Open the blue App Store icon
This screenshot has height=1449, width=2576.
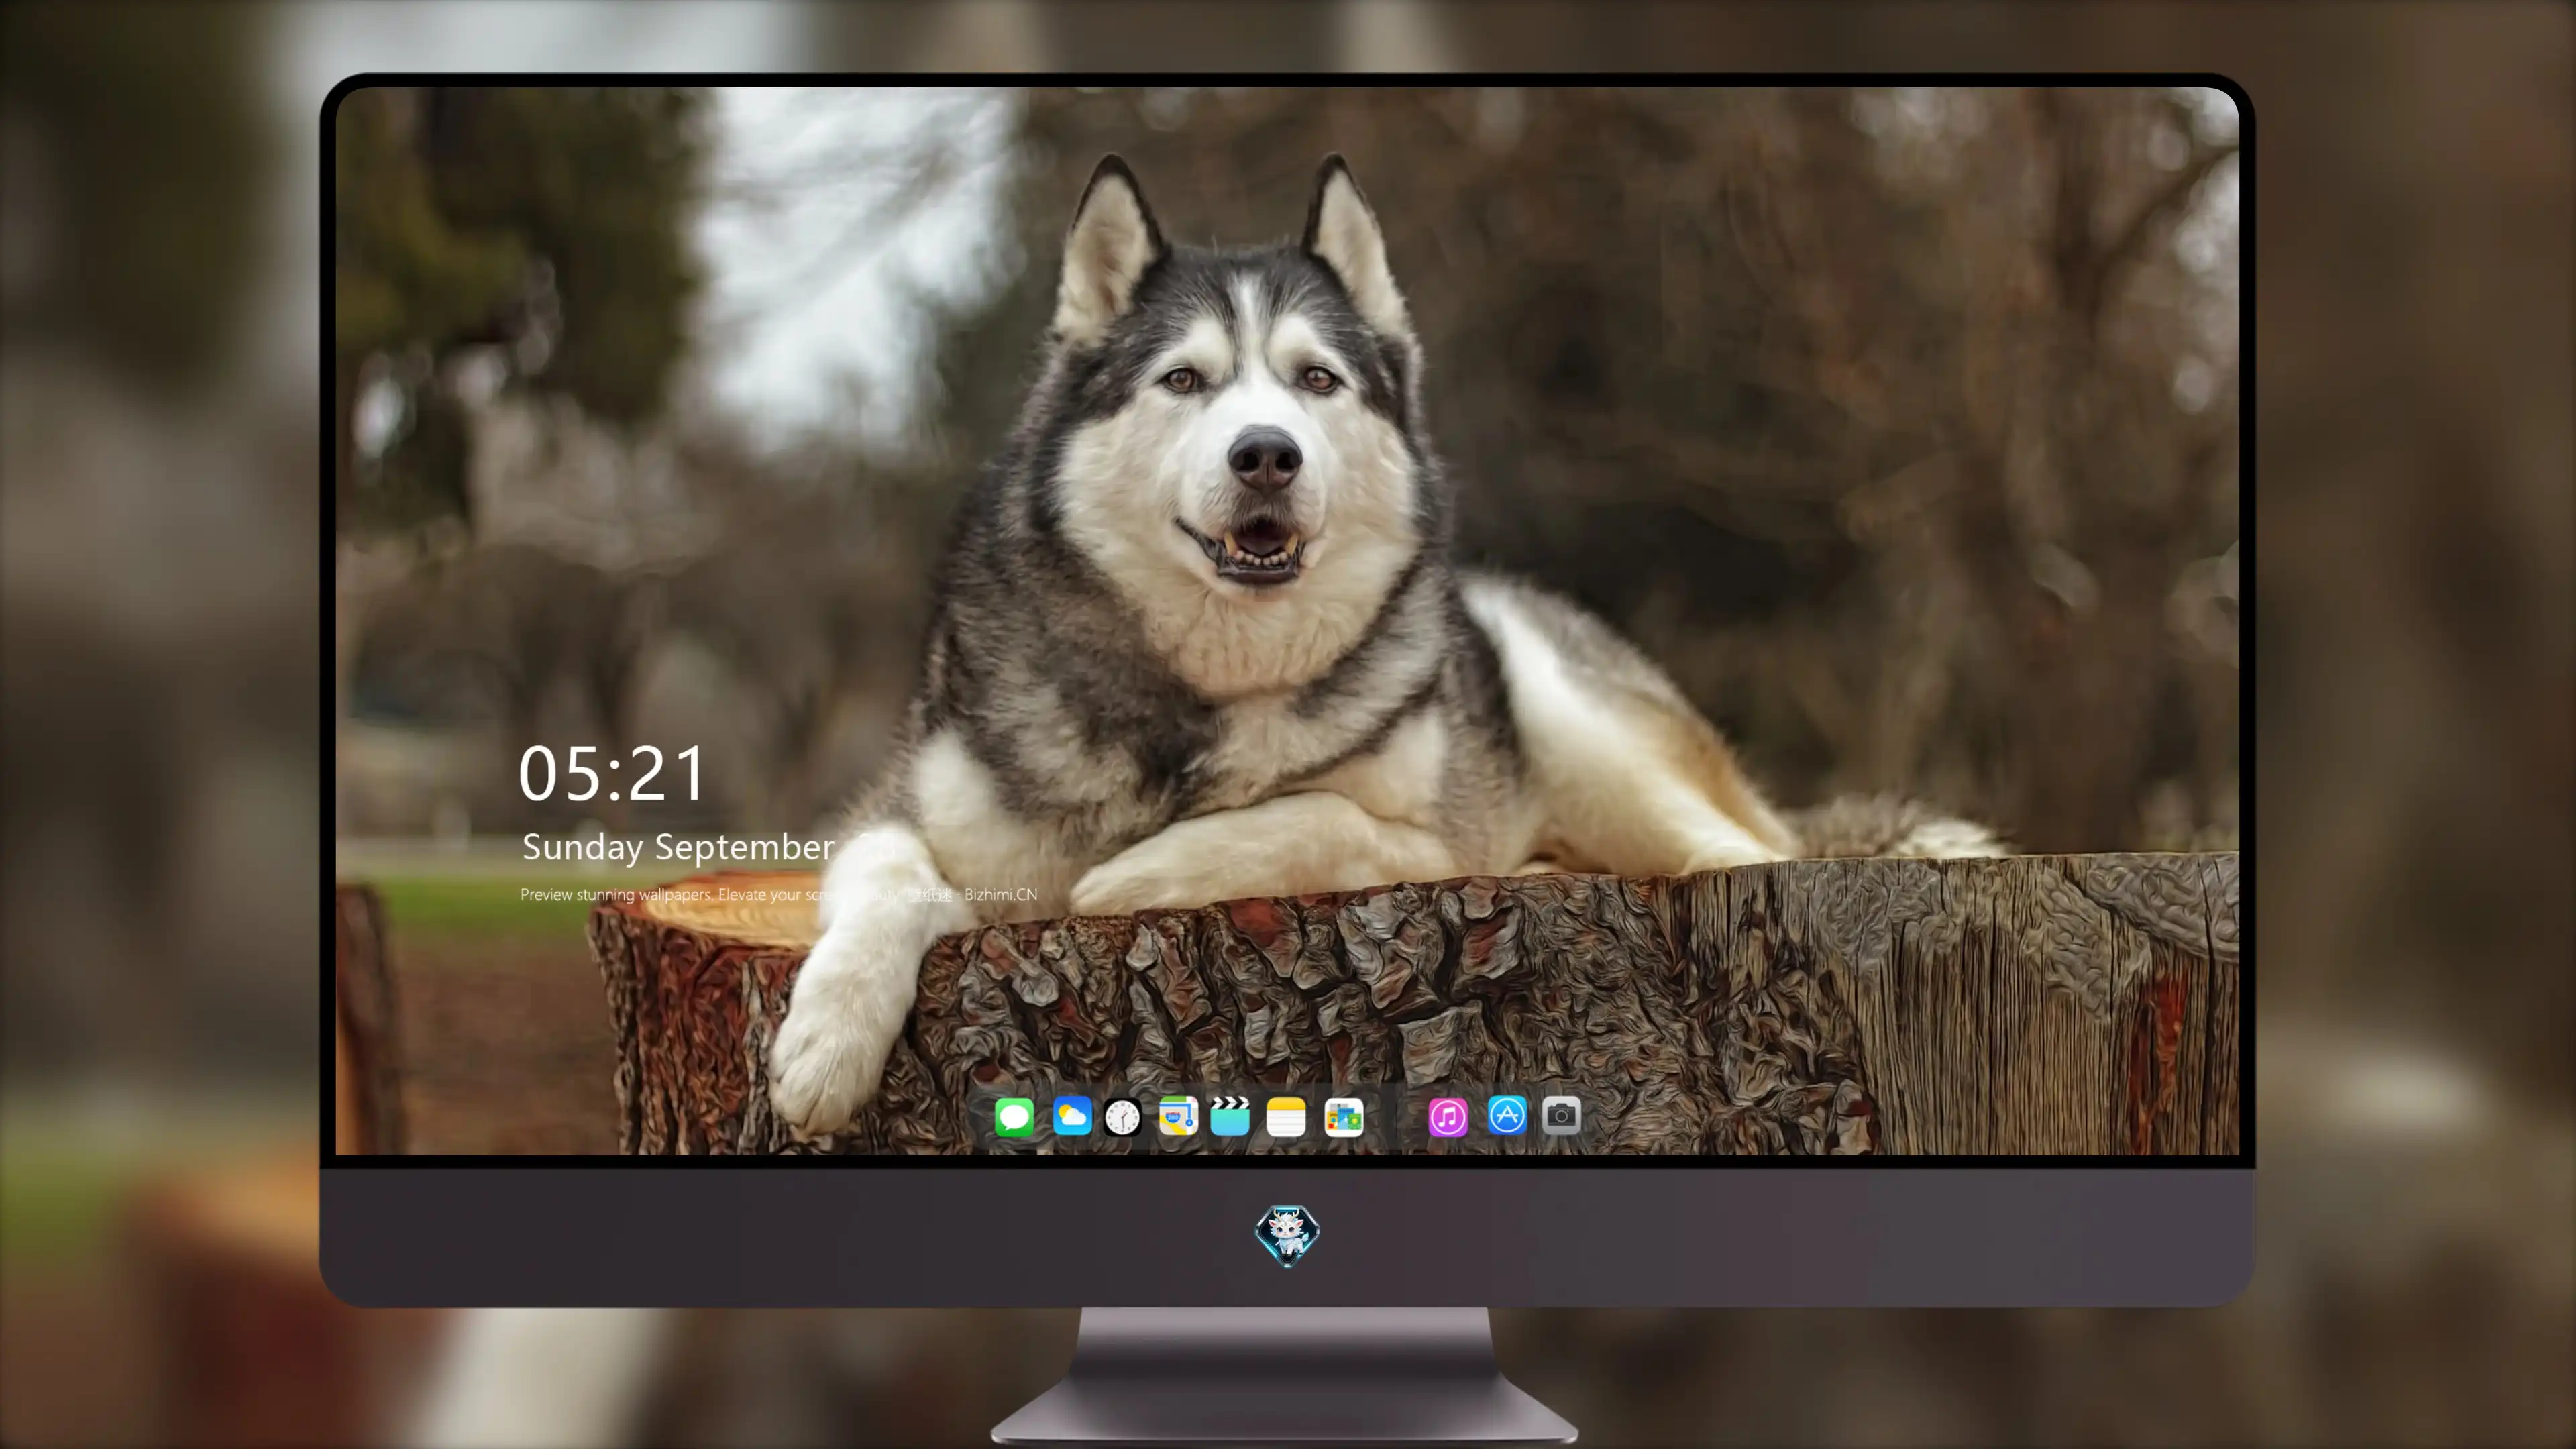[1507, 1115]
